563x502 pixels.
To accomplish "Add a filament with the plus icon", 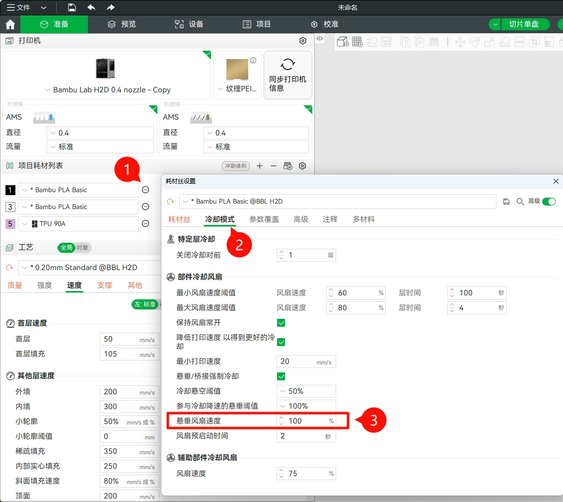I will [260, 166].
